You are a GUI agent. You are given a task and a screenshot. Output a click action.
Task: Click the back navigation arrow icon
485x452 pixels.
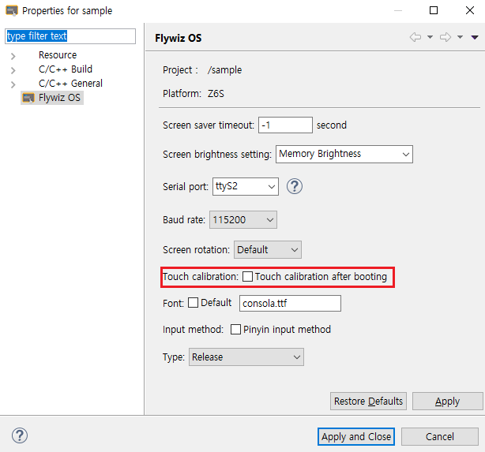click(415, 37)
